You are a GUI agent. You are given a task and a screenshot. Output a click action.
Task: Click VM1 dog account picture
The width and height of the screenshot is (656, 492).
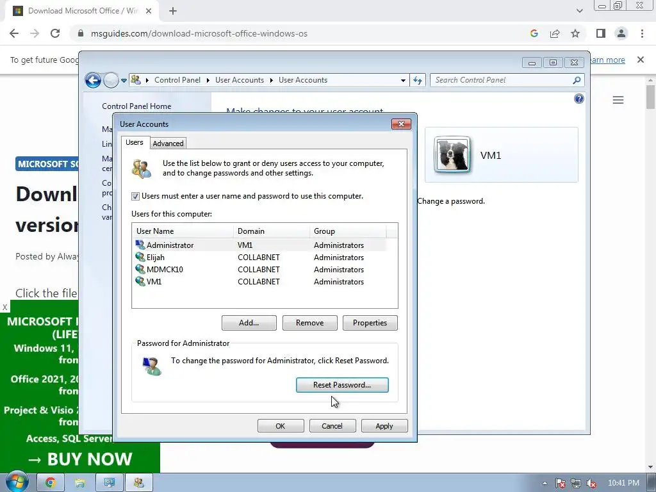point(452,154)
